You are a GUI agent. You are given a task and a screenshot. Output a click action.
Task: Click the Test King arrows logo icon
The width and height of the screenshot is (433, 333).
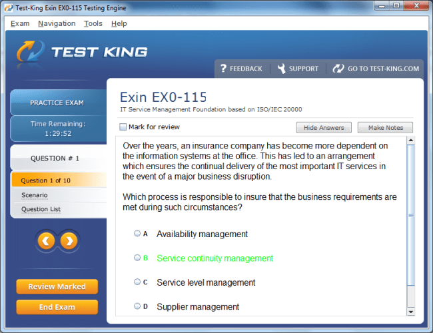pyautogui.click(x=31, y=52)
